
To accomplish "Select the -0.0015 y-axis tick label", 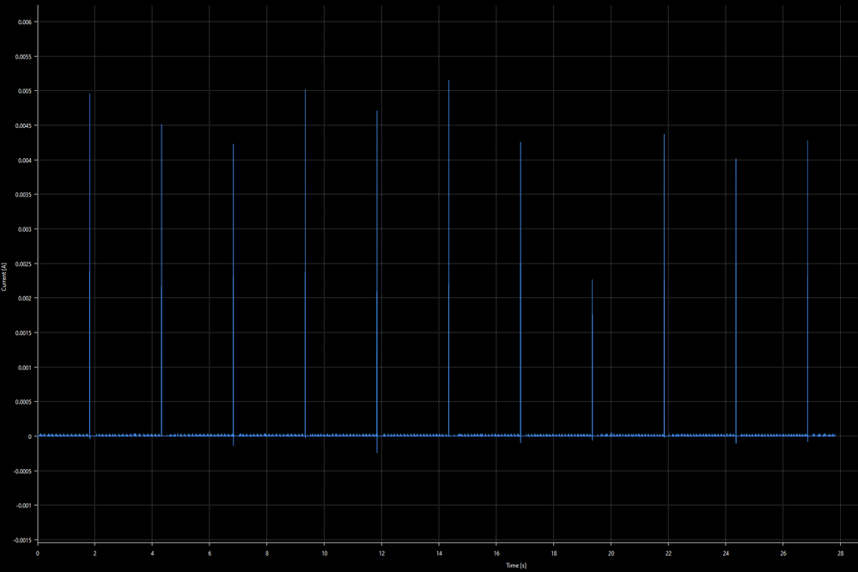I will coord(22,539).
